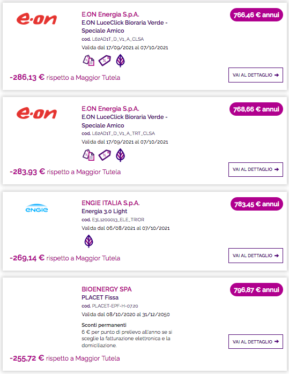Click documents discount icon in second E.ON offer
The width and height of the screenshot is (289, 374).
coord(88,155)
